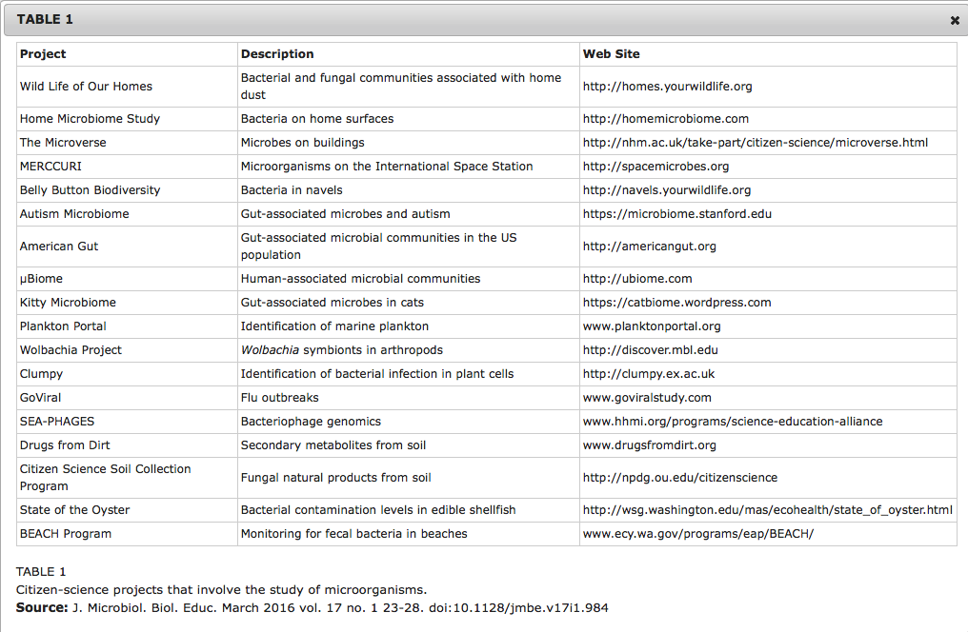968x632 pixels.
Task: Select 'Microorganisms on the International Space Station' text
Action: tap(387, 167)
